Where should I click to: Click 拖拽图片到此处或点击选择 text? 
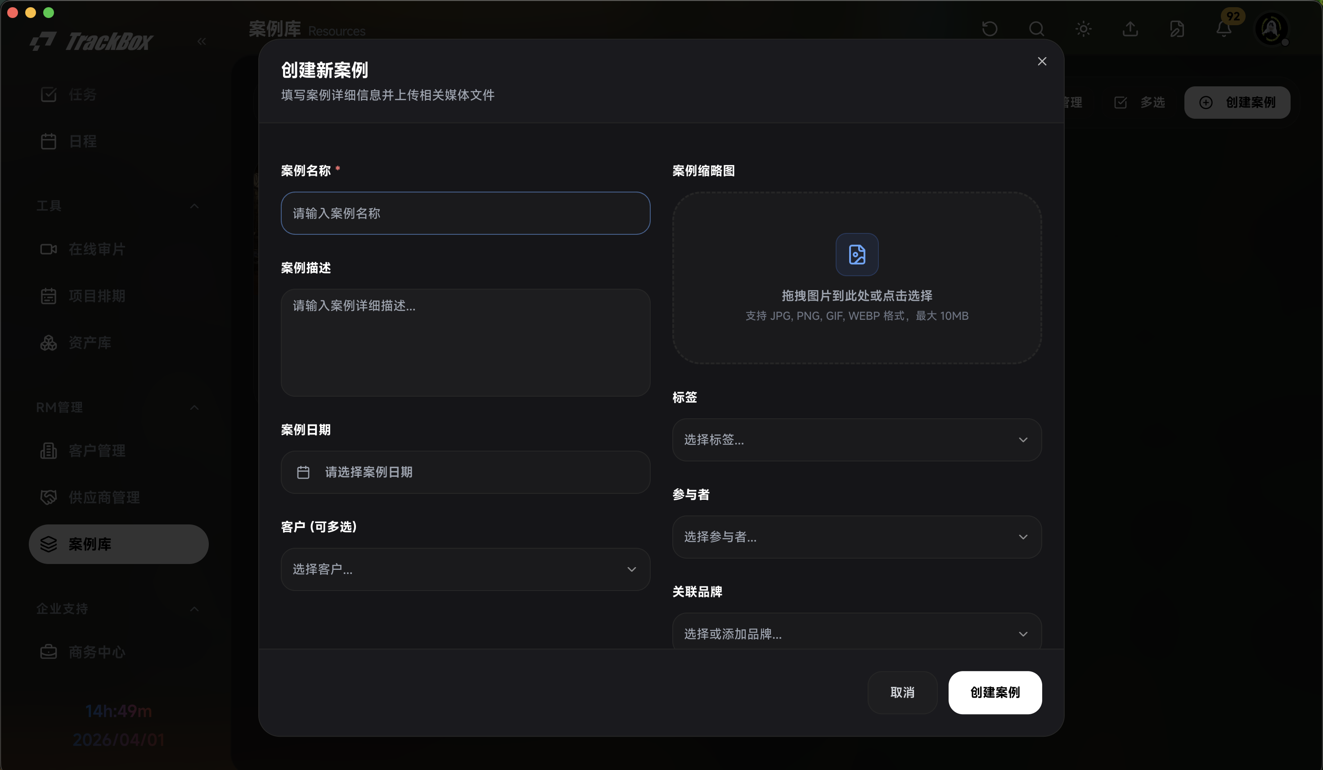(x=857, y=295)
